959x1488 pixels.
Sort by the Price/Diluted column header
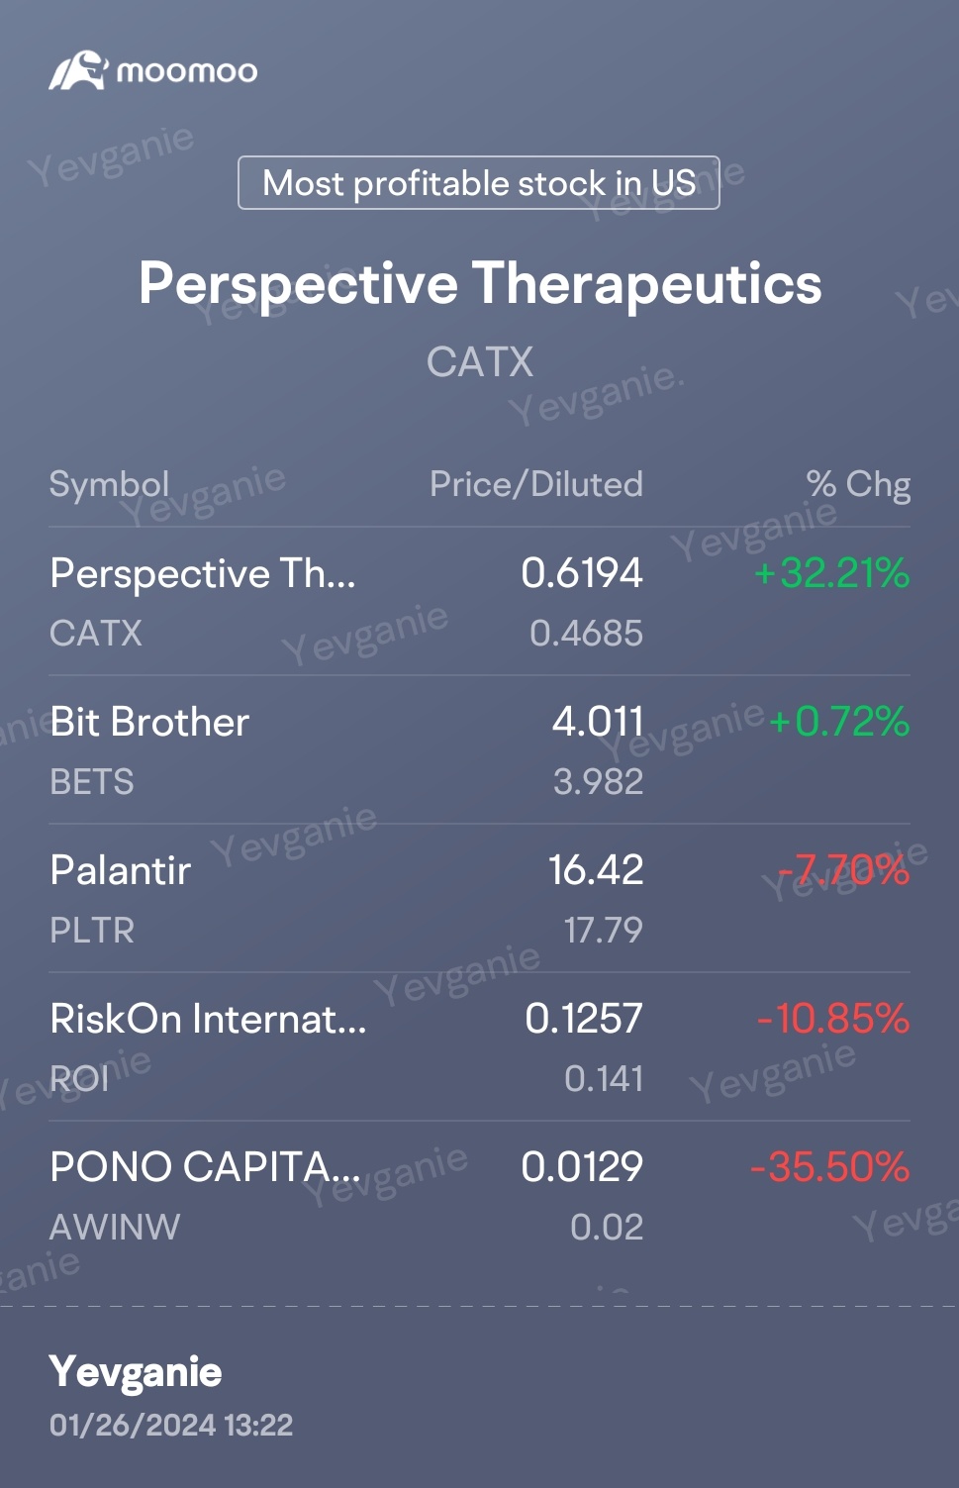[536, 484]
